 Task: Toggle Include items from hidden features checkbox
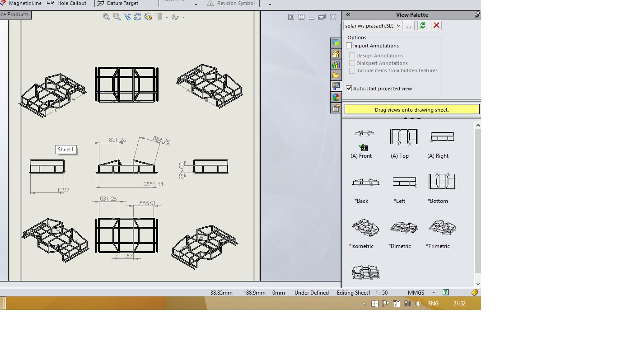coord(352,70)
